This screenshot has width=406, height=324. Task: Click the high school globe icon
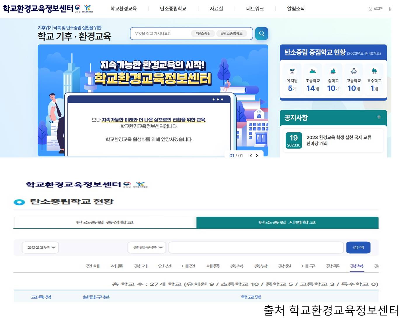pyautogui.click(x=354, y=71)
